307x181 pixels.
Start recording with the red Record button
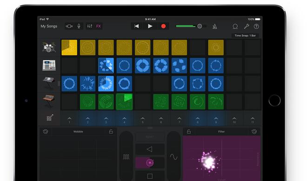(163, 26)
